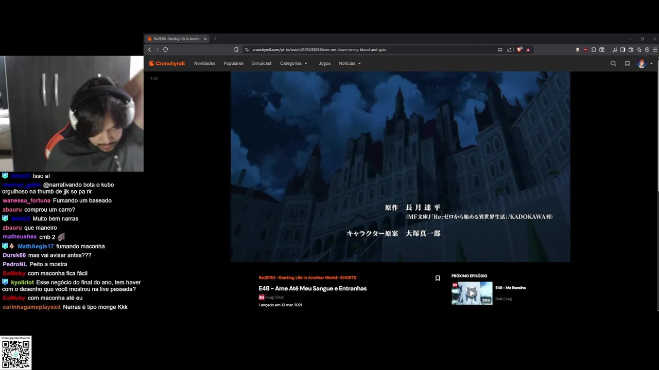Click the browser forward arrow
Viewport: 659px width, 370px height.
click(x=157, y=49)
